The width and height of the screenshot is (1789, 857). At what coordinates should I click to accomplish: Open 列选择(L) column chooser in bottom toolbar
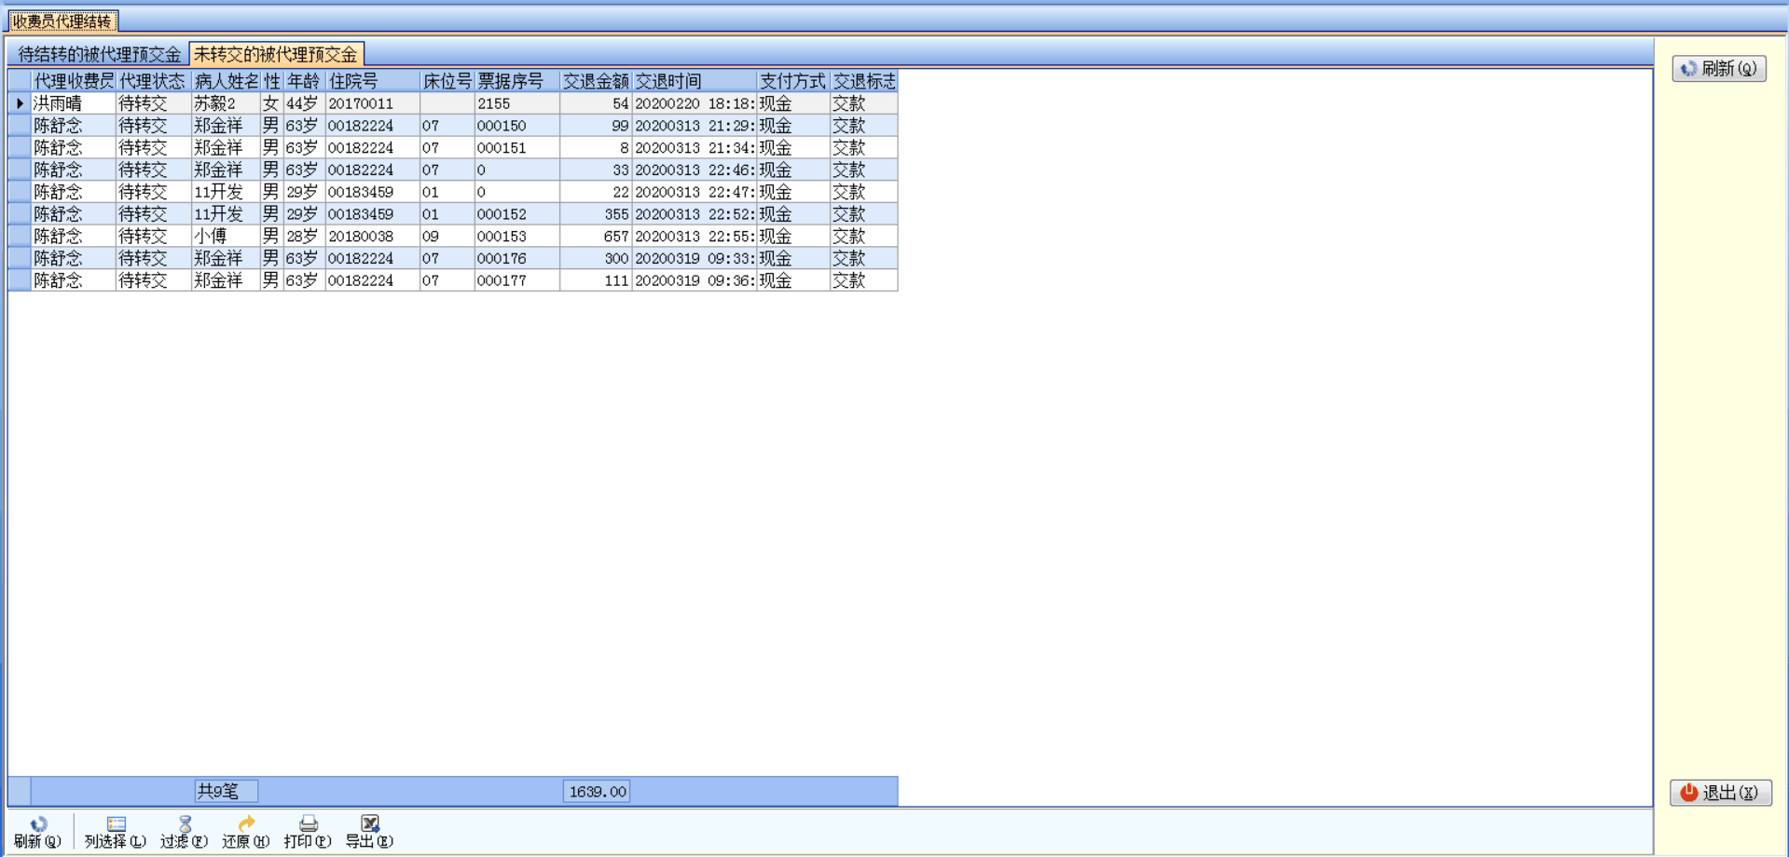pyautogui.click(x=116, y=832)
